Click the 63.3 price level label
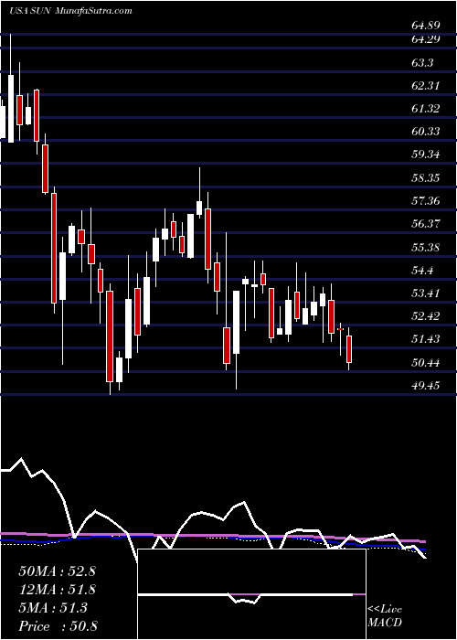Screen dimensions: 457x640 (422, 63)
